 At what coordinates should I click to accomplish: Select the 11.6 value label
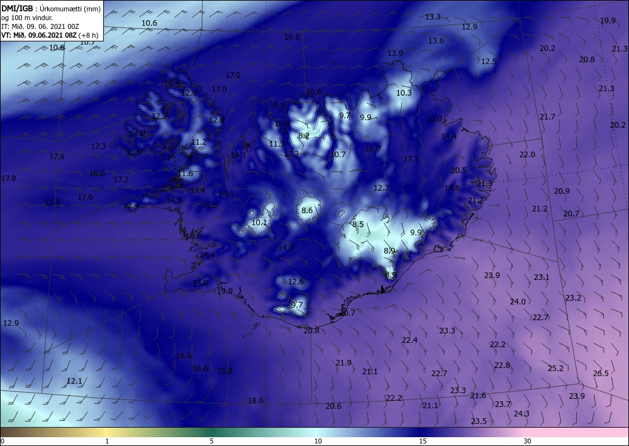click(185, 173)
